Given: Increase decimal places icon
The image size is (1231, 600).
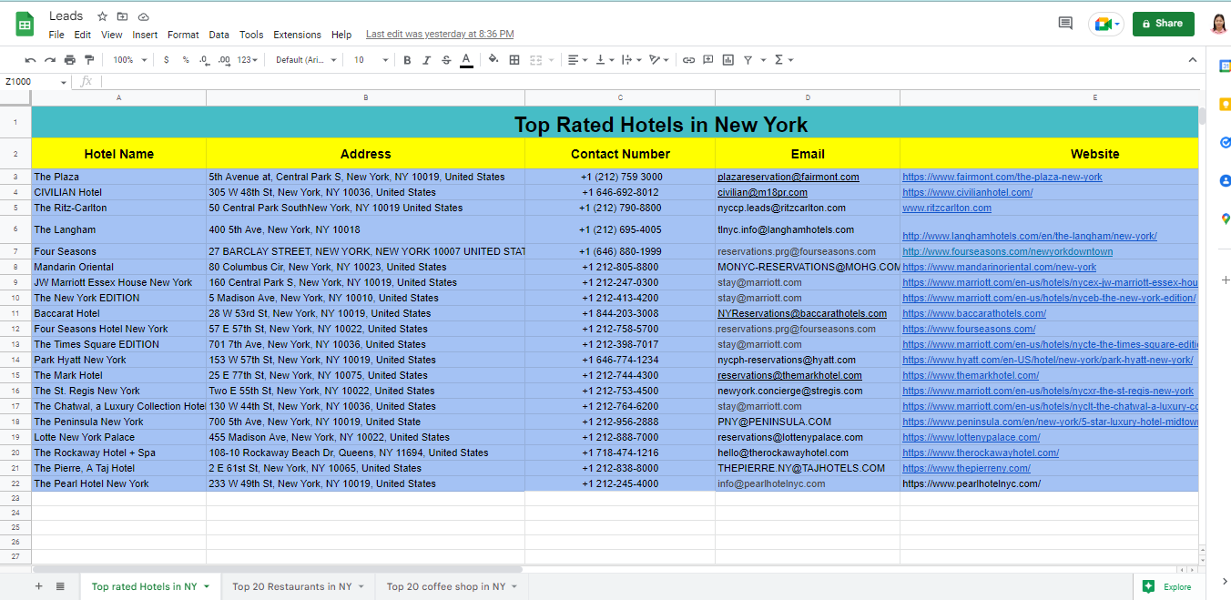Looking at the screenshot, I should pyautogui.click(x=224, y=60).
